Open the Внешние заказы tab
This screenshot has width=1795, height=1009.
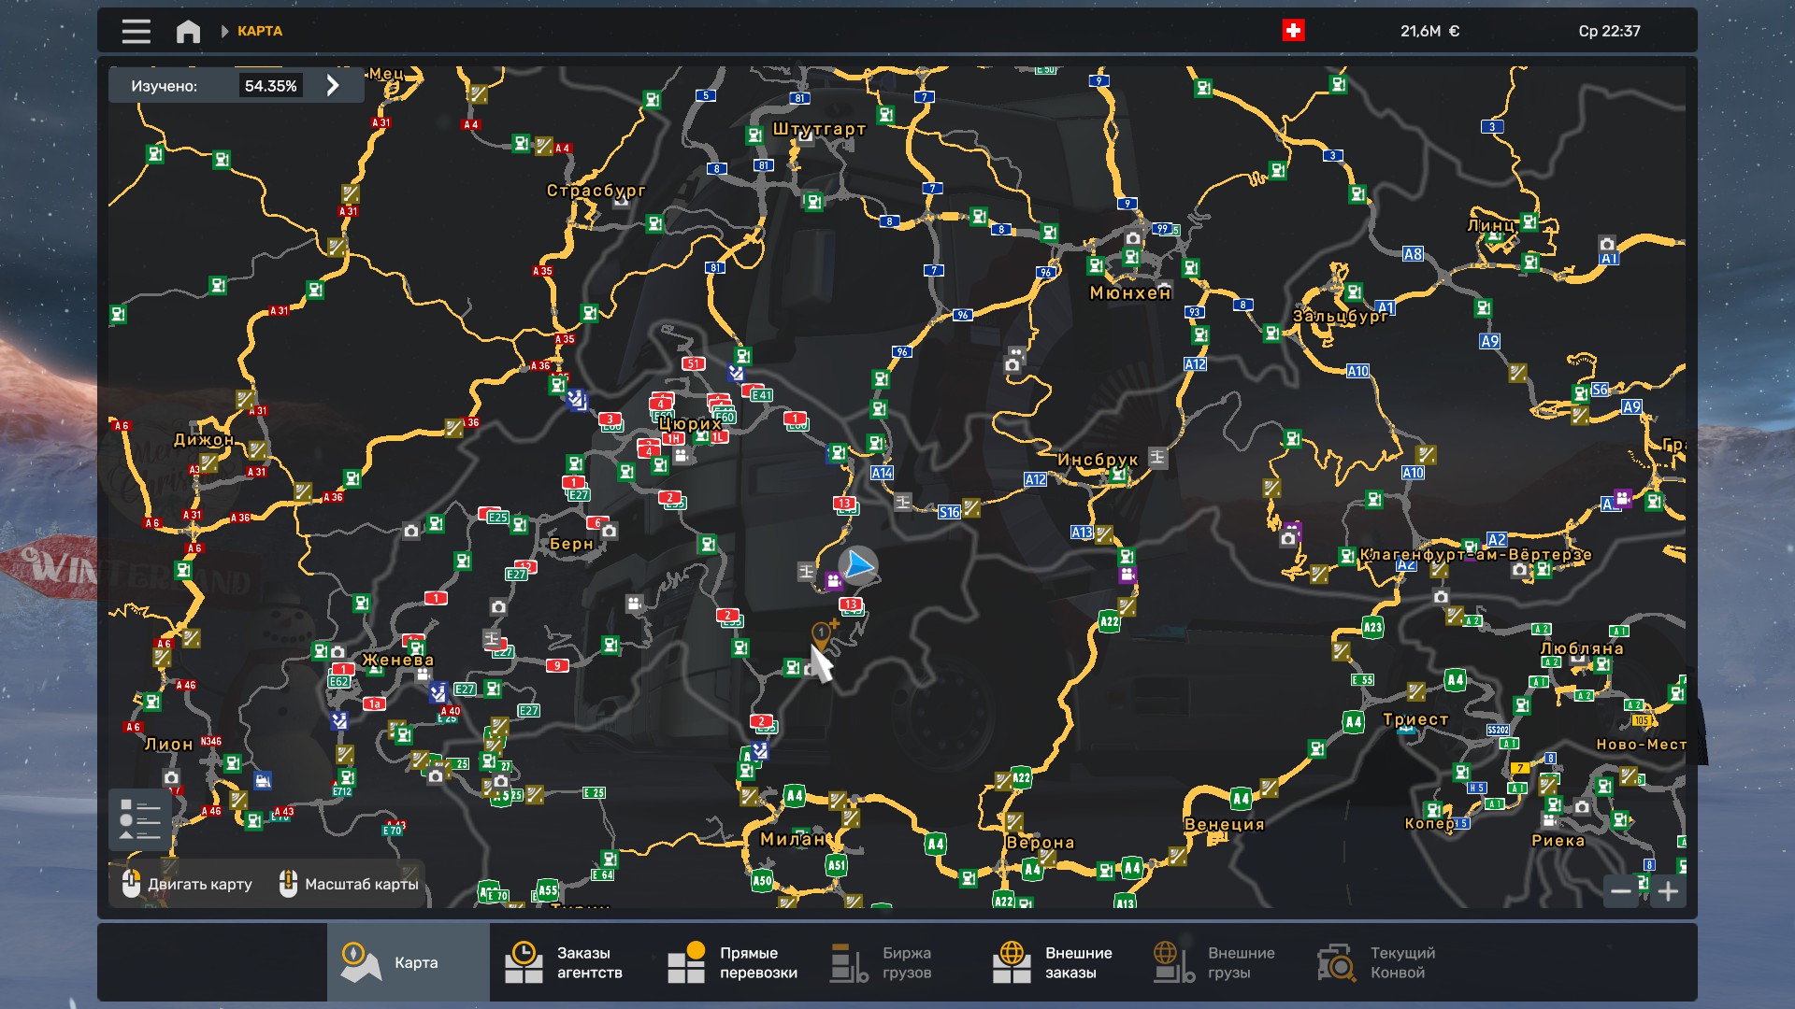pos(1059,962)
